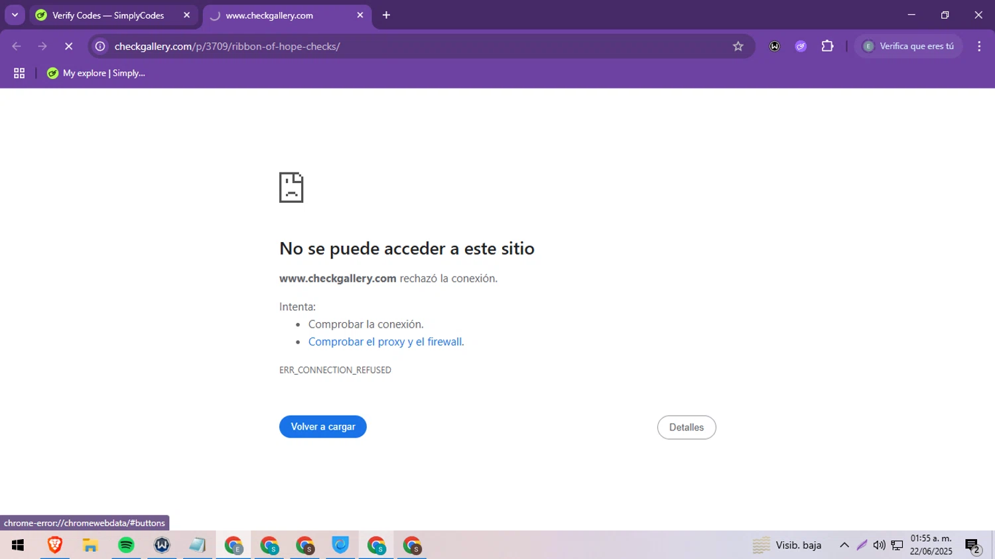Viewport: 995px width, 559px height.
Task: Click the purple feather tray icon
Action: pyautogui.click(x=862, y=546)
